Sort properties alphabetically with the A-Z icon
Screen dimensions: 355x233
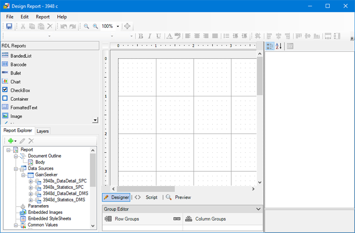tap(279, 46)
